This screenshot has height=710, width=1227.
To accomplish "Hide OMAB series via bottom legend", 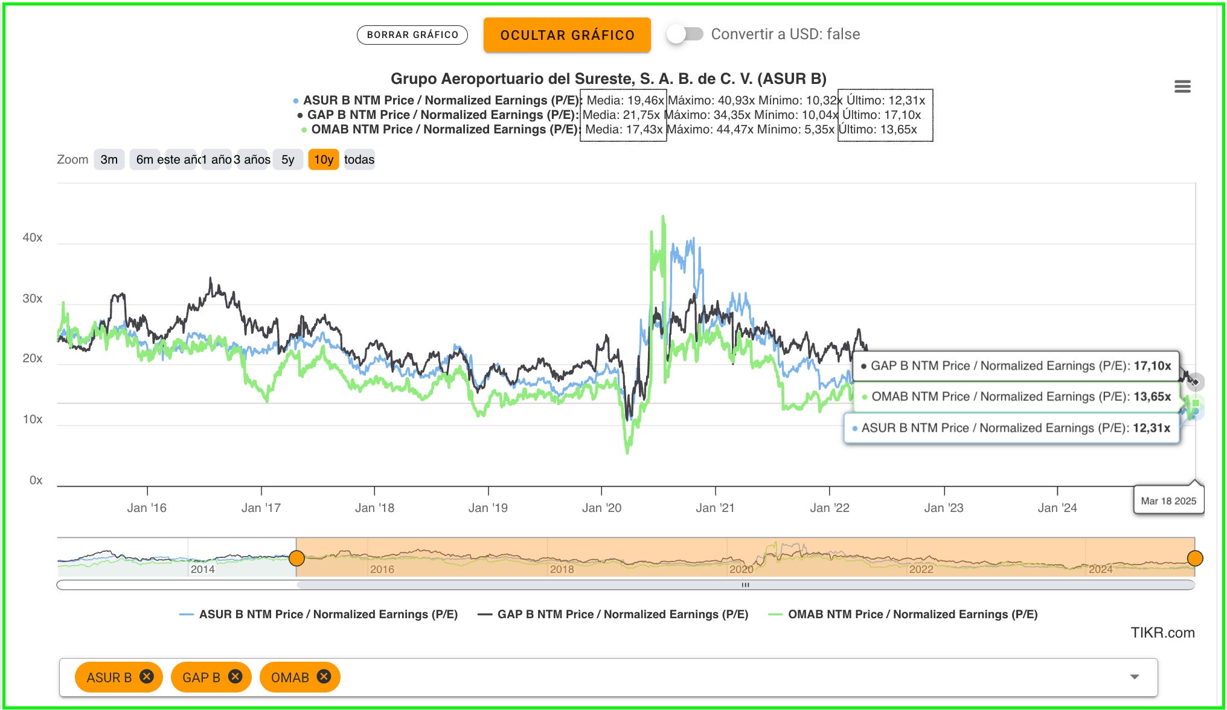I will (x=912, y=614).
